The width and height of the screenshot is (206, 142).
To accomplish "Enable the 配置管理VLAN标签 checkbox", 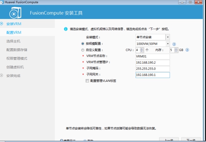I will point(87,81).
